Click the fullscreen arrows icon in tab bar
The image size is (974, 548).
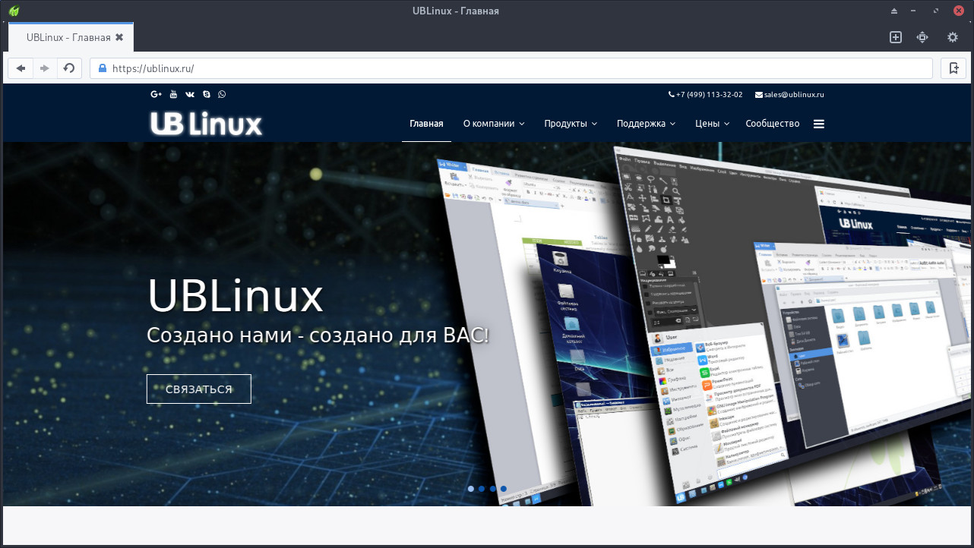pos(922,37)
